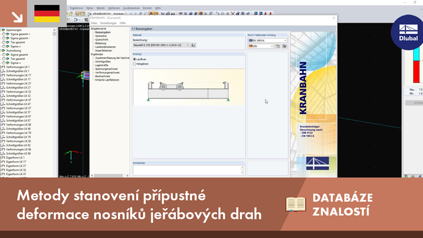This screenshot has width=423, height=238.
Task: Click the navigator tree horizontal scrollbar
Action: tap(110, 176)
